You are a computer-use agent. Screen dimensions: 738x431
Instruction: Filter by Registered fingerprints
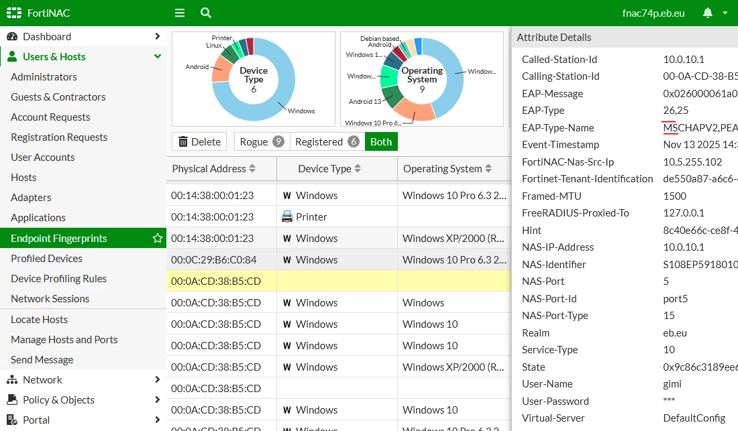pyautogui.click(x=327, y=141)
